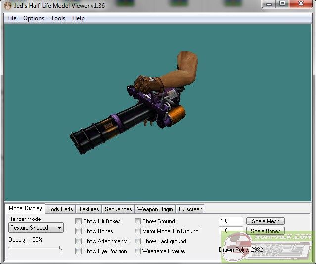
Task: Open the File menu
Action: [x=12, y=18]
